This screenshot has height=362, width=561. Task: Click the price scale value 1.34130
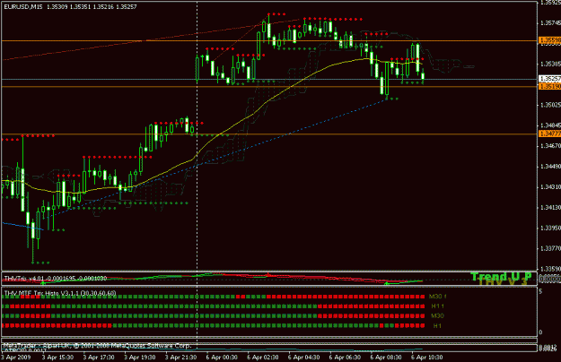click(550, 207)
